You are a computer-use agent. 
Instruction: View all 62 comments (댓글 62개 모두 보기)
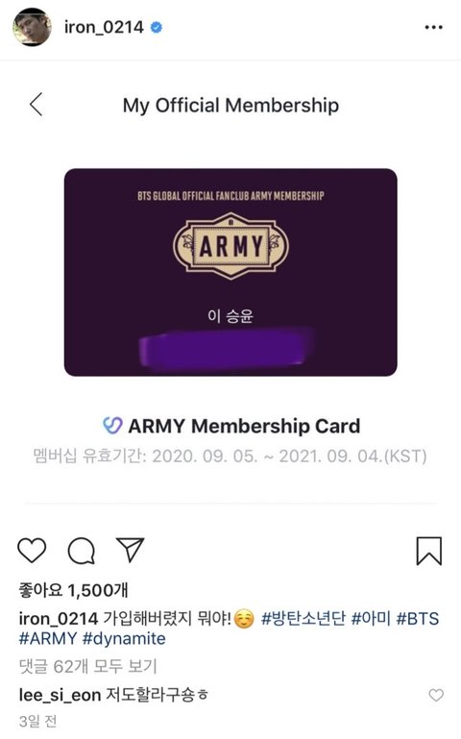pos(88,666)
